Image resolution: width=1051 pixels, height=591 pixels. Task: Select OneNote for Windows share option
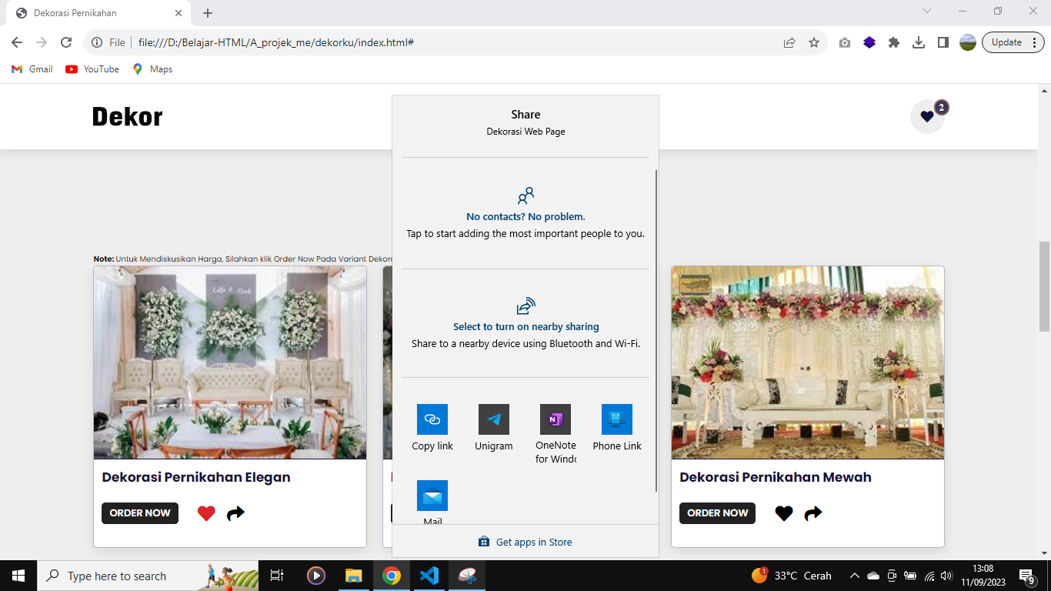click(x=555, y=420)
